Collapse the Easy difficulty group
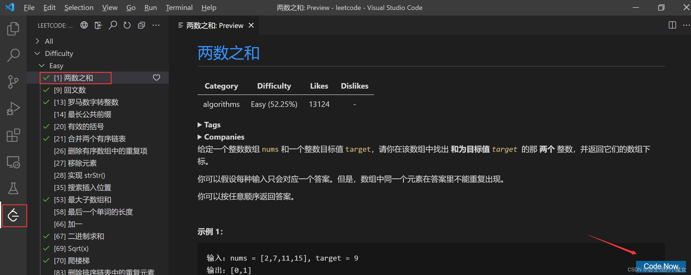691x275 pixels. [42, 66]
